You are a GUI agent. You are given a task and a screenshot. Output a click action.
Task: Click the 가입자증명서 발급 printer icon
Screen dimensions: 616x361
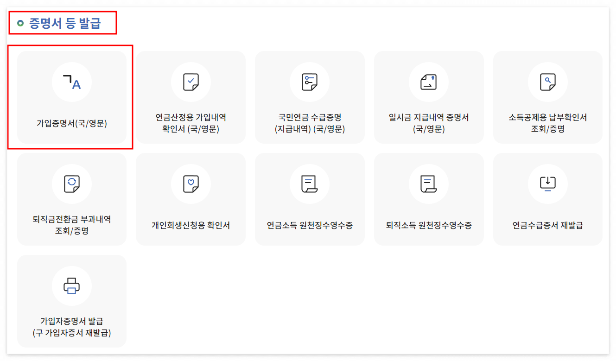[72, 286]
